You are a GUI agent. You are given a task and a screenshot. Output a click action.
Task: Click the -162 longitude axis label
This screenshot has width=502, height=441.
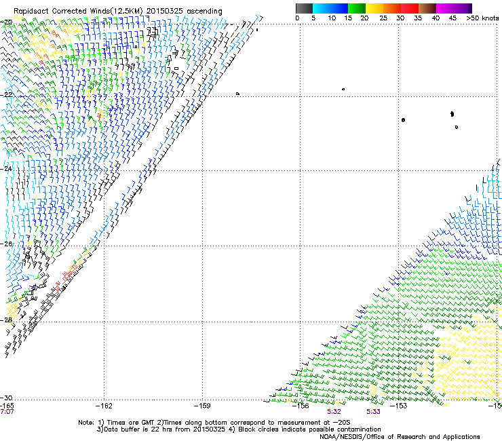[x=104, y=406]
